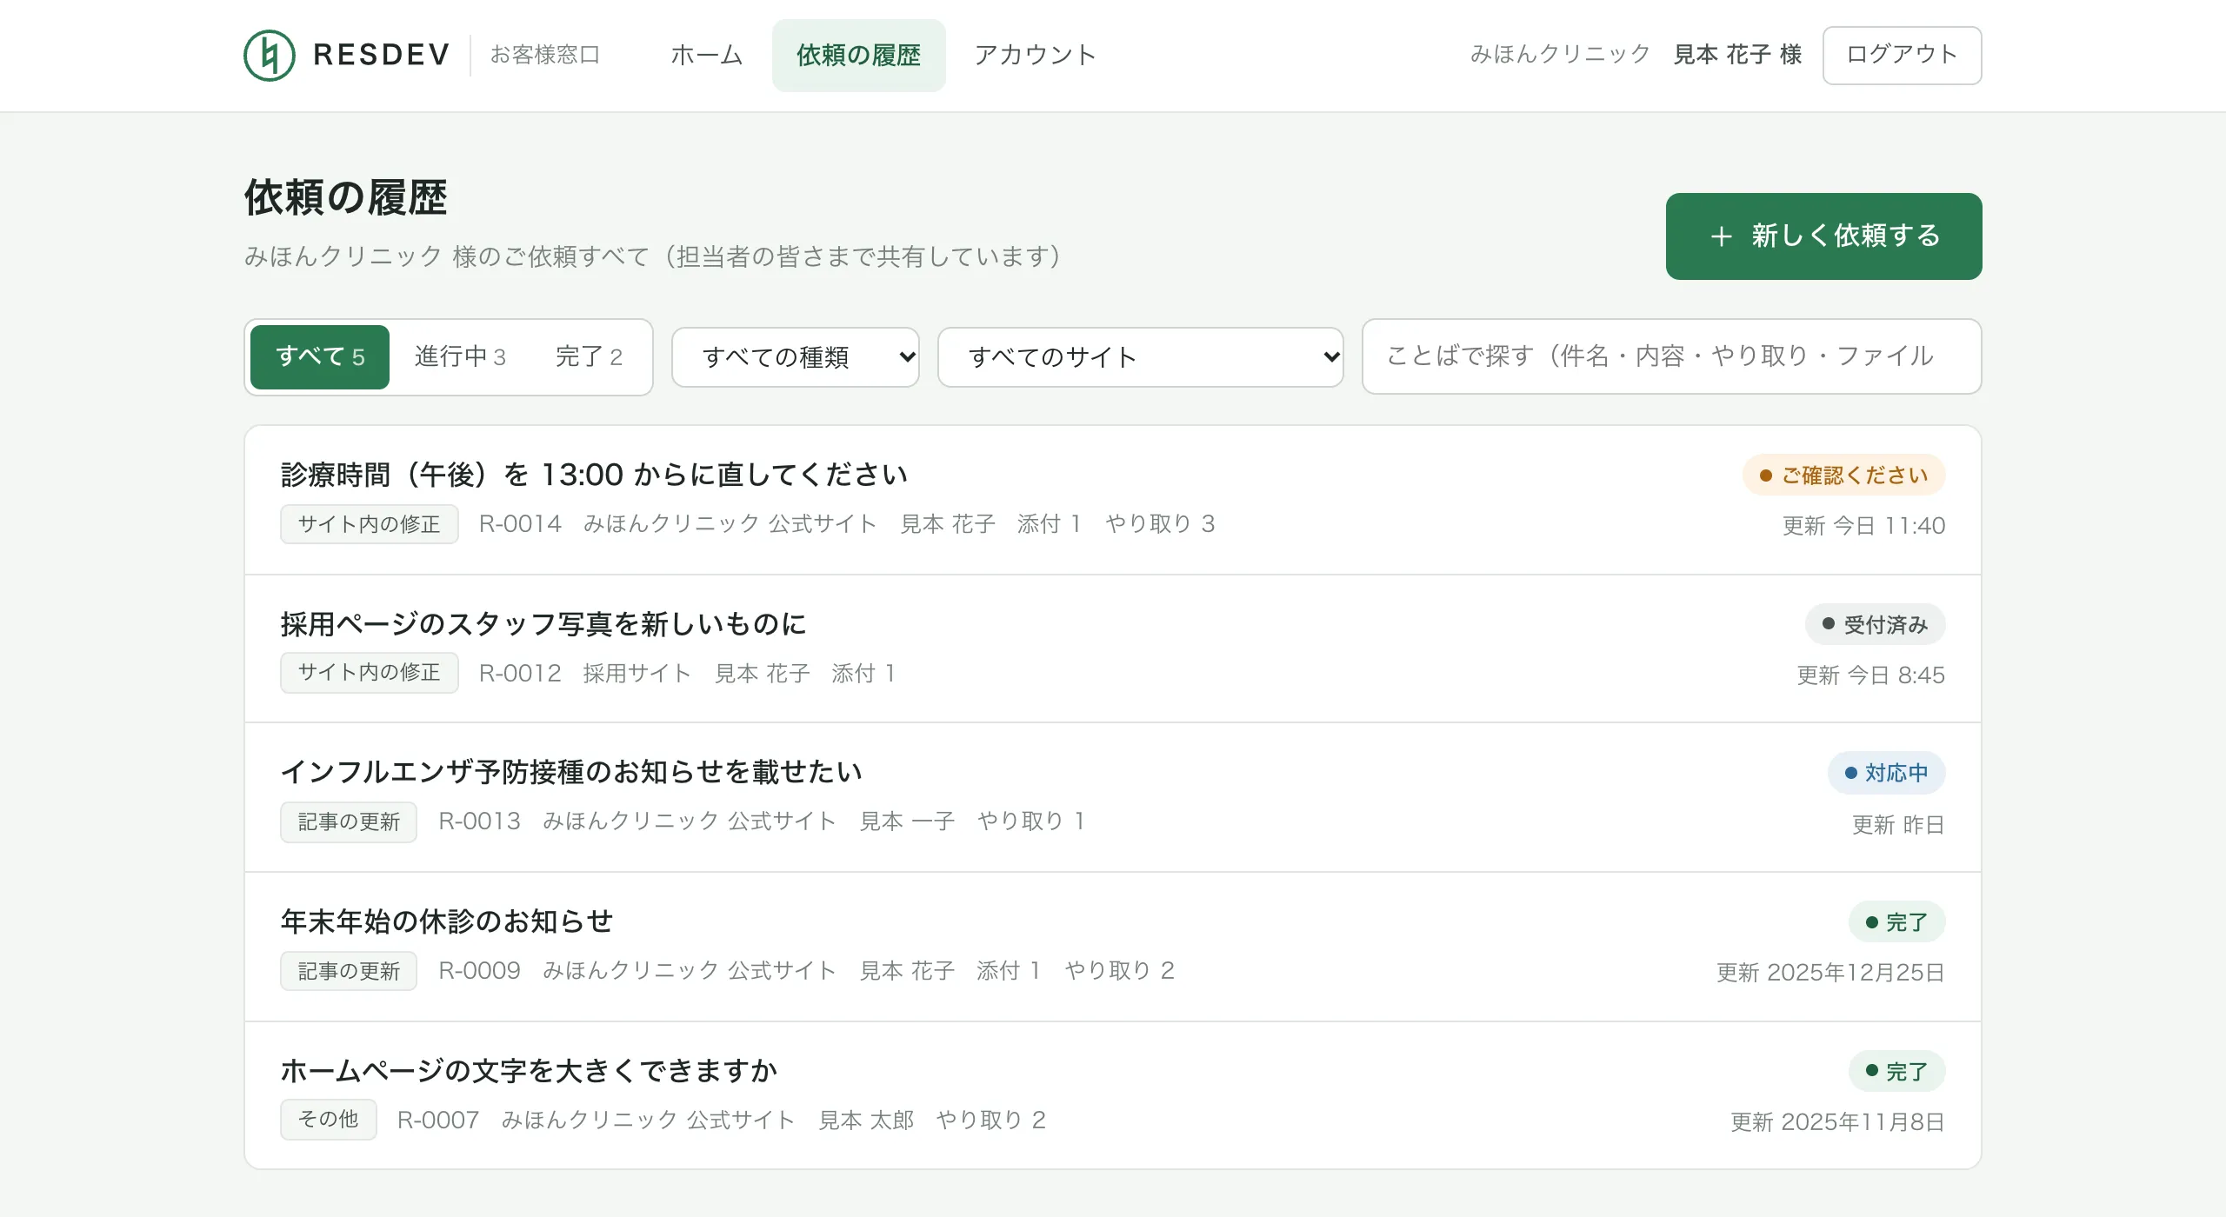Click the 記事の更新 tag on R-0009 row

[x=348, y=971]
